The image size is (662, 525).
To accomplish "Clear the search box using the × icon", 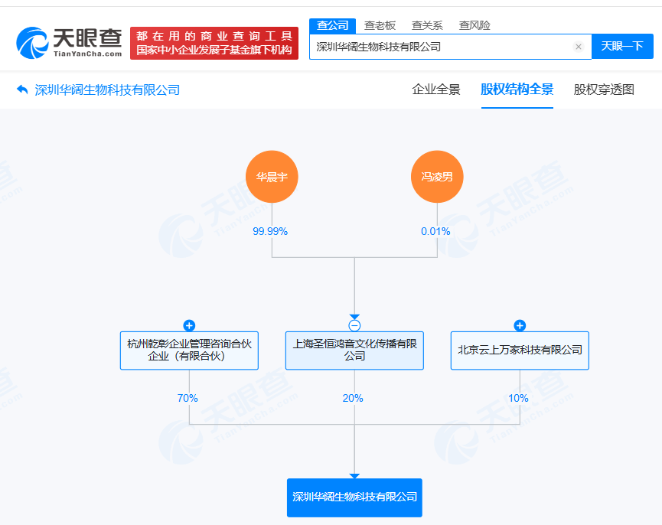I will tap(579, 47).
